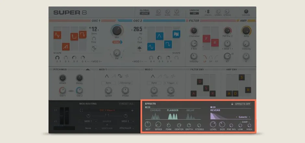
Task: Click the effects FDBK knob
Action: (x=169, y=125)
